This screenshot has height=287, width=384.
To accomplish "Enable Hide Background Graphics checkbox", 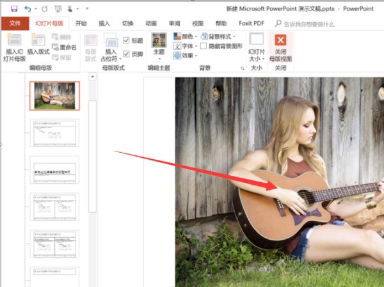I will (x=204, y=46).
